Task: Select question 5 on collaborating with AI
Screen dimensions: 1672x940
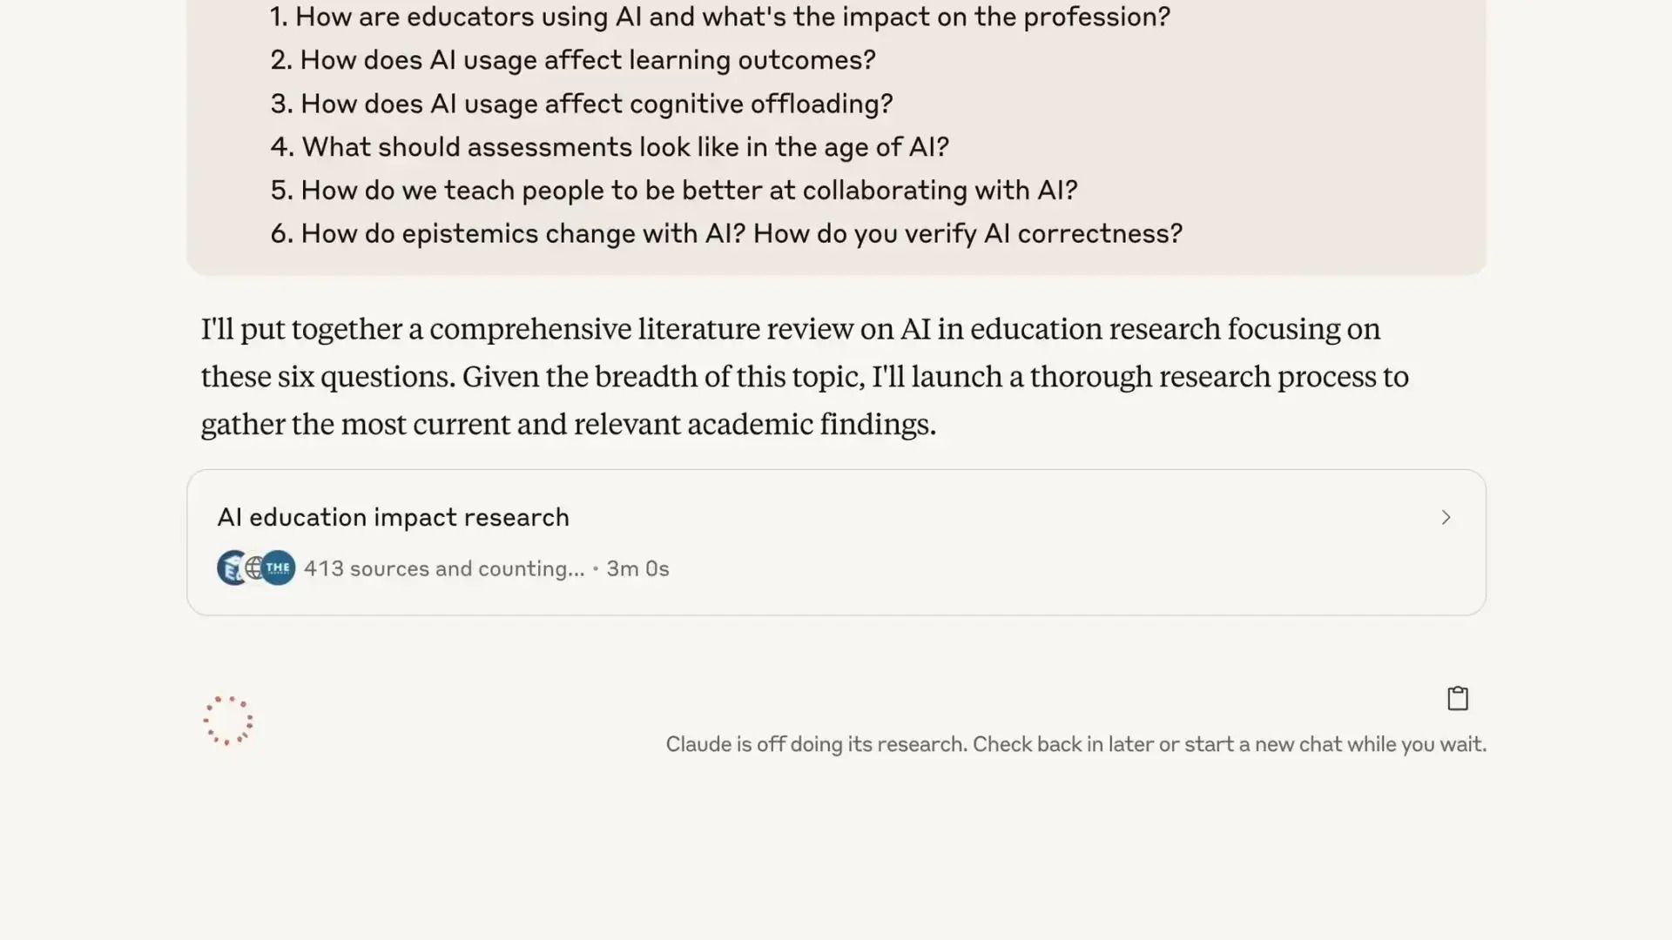Action: tap(674, 191)
